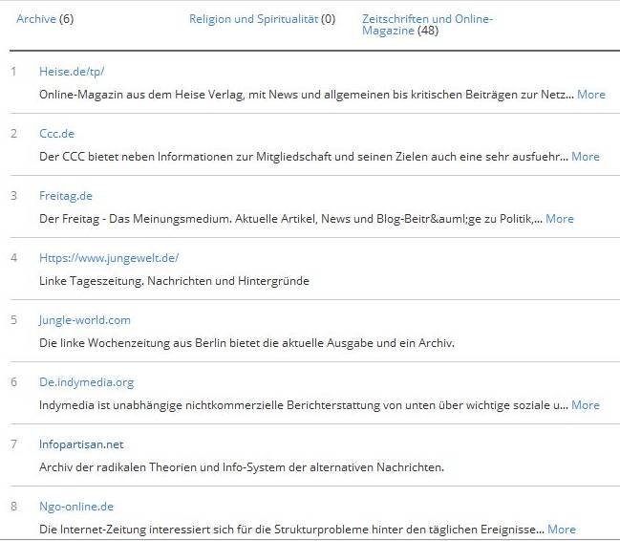Open the Infopartisan.net site link
This screenshot has width=620, height=541.
[81, 444]
